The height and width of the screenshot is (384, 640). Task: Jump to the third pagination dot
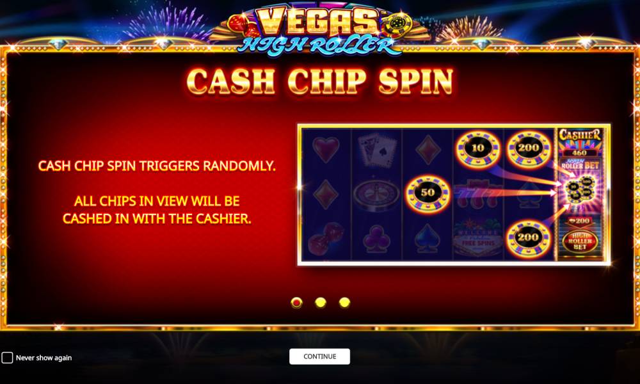[x=344, y=302]
